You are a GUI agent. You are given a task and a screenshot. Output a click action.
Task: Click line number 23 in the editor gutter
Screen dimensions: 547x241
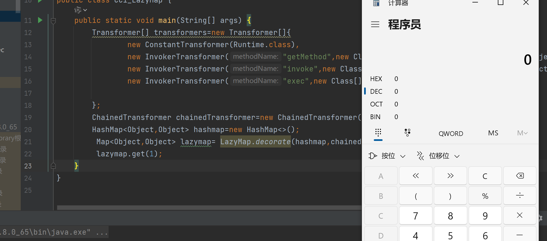click(x=28, y=166)
